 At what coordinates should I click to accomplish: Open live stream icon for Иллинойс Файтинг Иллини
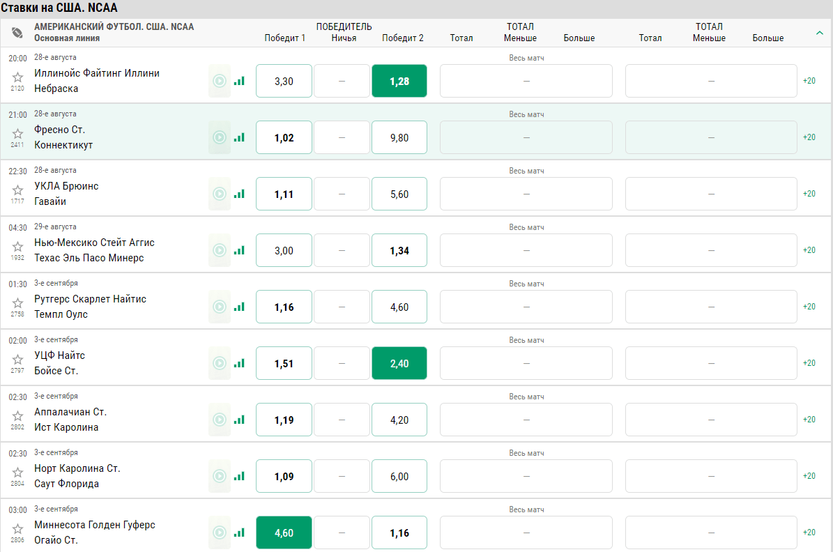[x=220, y=81]
